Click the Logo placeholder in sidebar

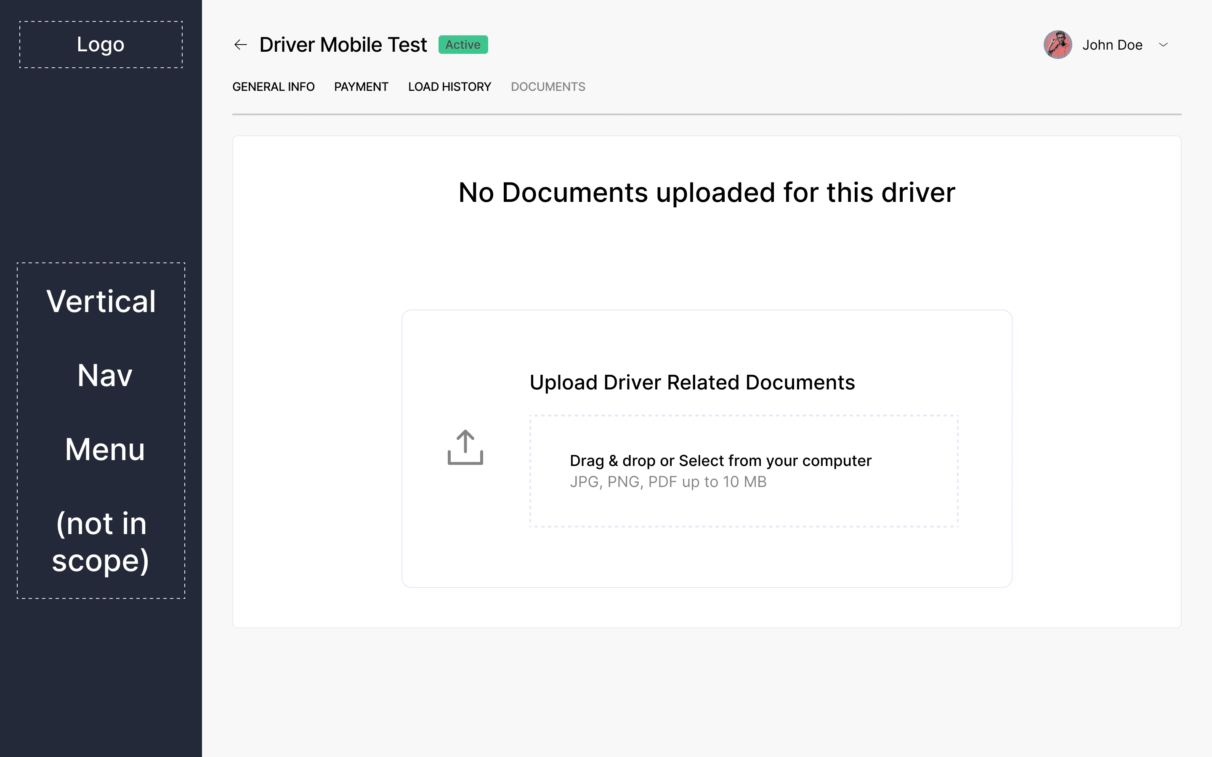click(101, 45)
